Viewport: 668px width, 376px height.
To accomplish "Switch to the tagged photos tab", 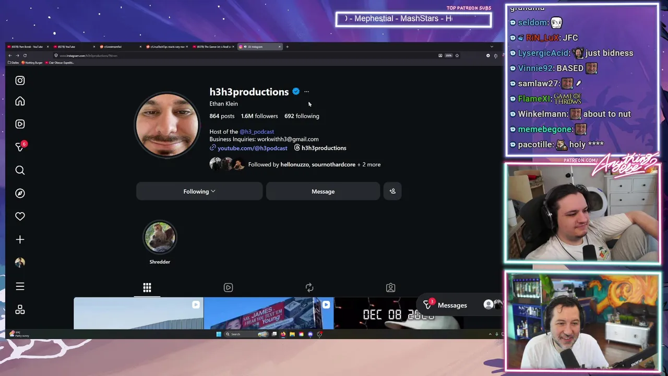I will tap(390, 288).
